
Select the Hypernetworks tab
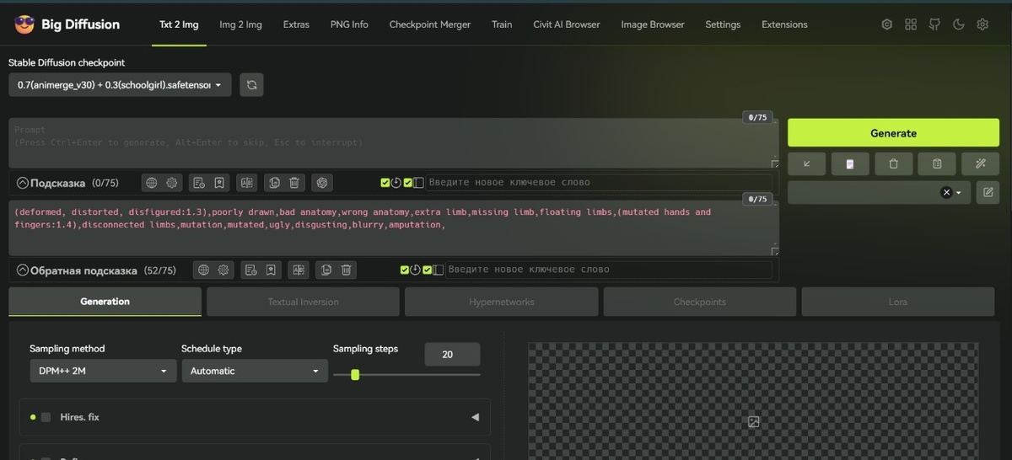click(x=502, y=302)
